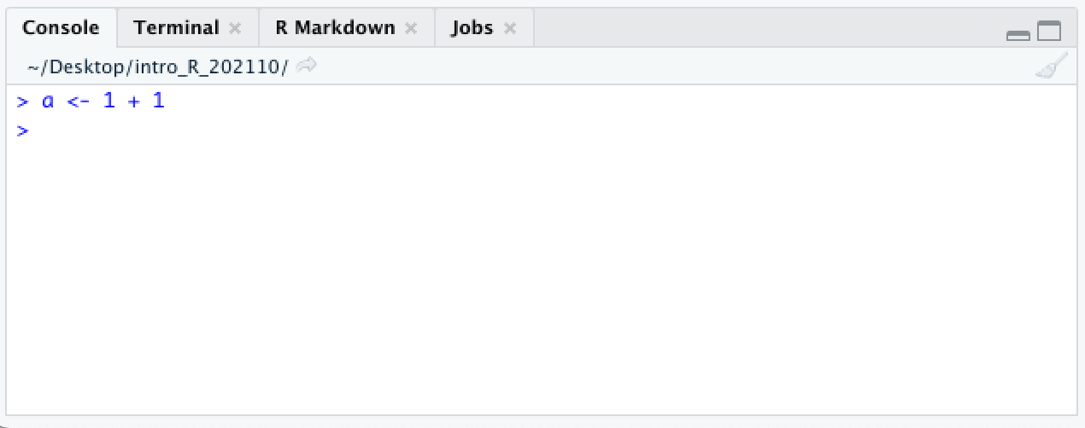Maximize the console pane
1085x428 pixels.
[1049, 32]
